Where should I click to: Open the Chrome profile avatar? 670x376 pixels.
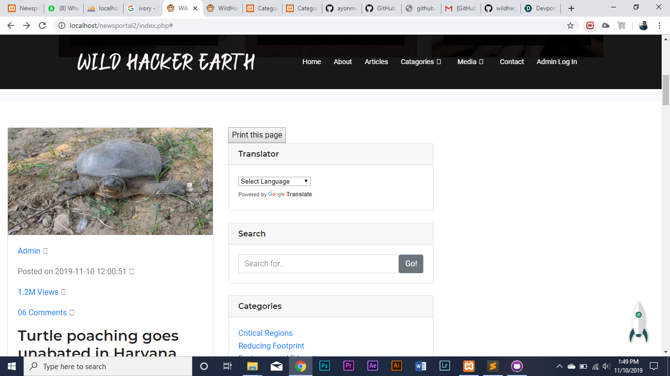(x=644, y=25)
